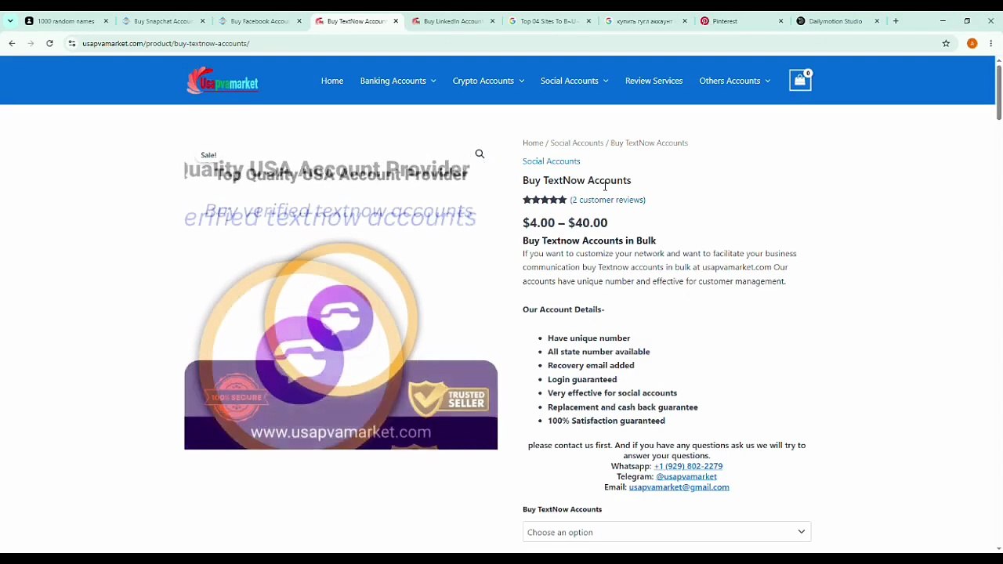Open a new browser tab
Screen dimensions: 1003x564
[896, 21]
